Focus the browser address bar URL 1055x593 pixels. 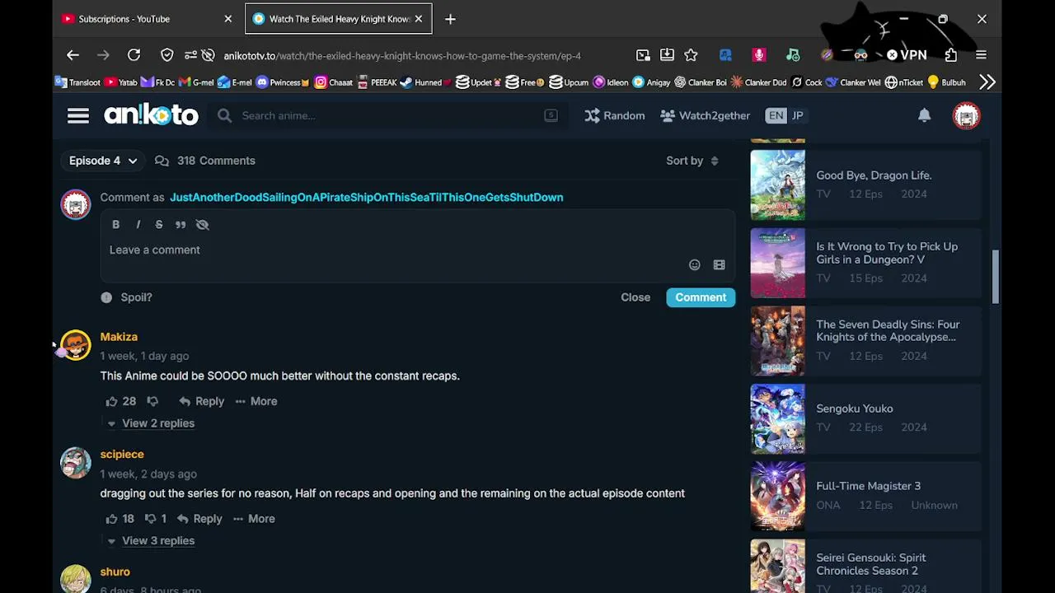point(402,56)
